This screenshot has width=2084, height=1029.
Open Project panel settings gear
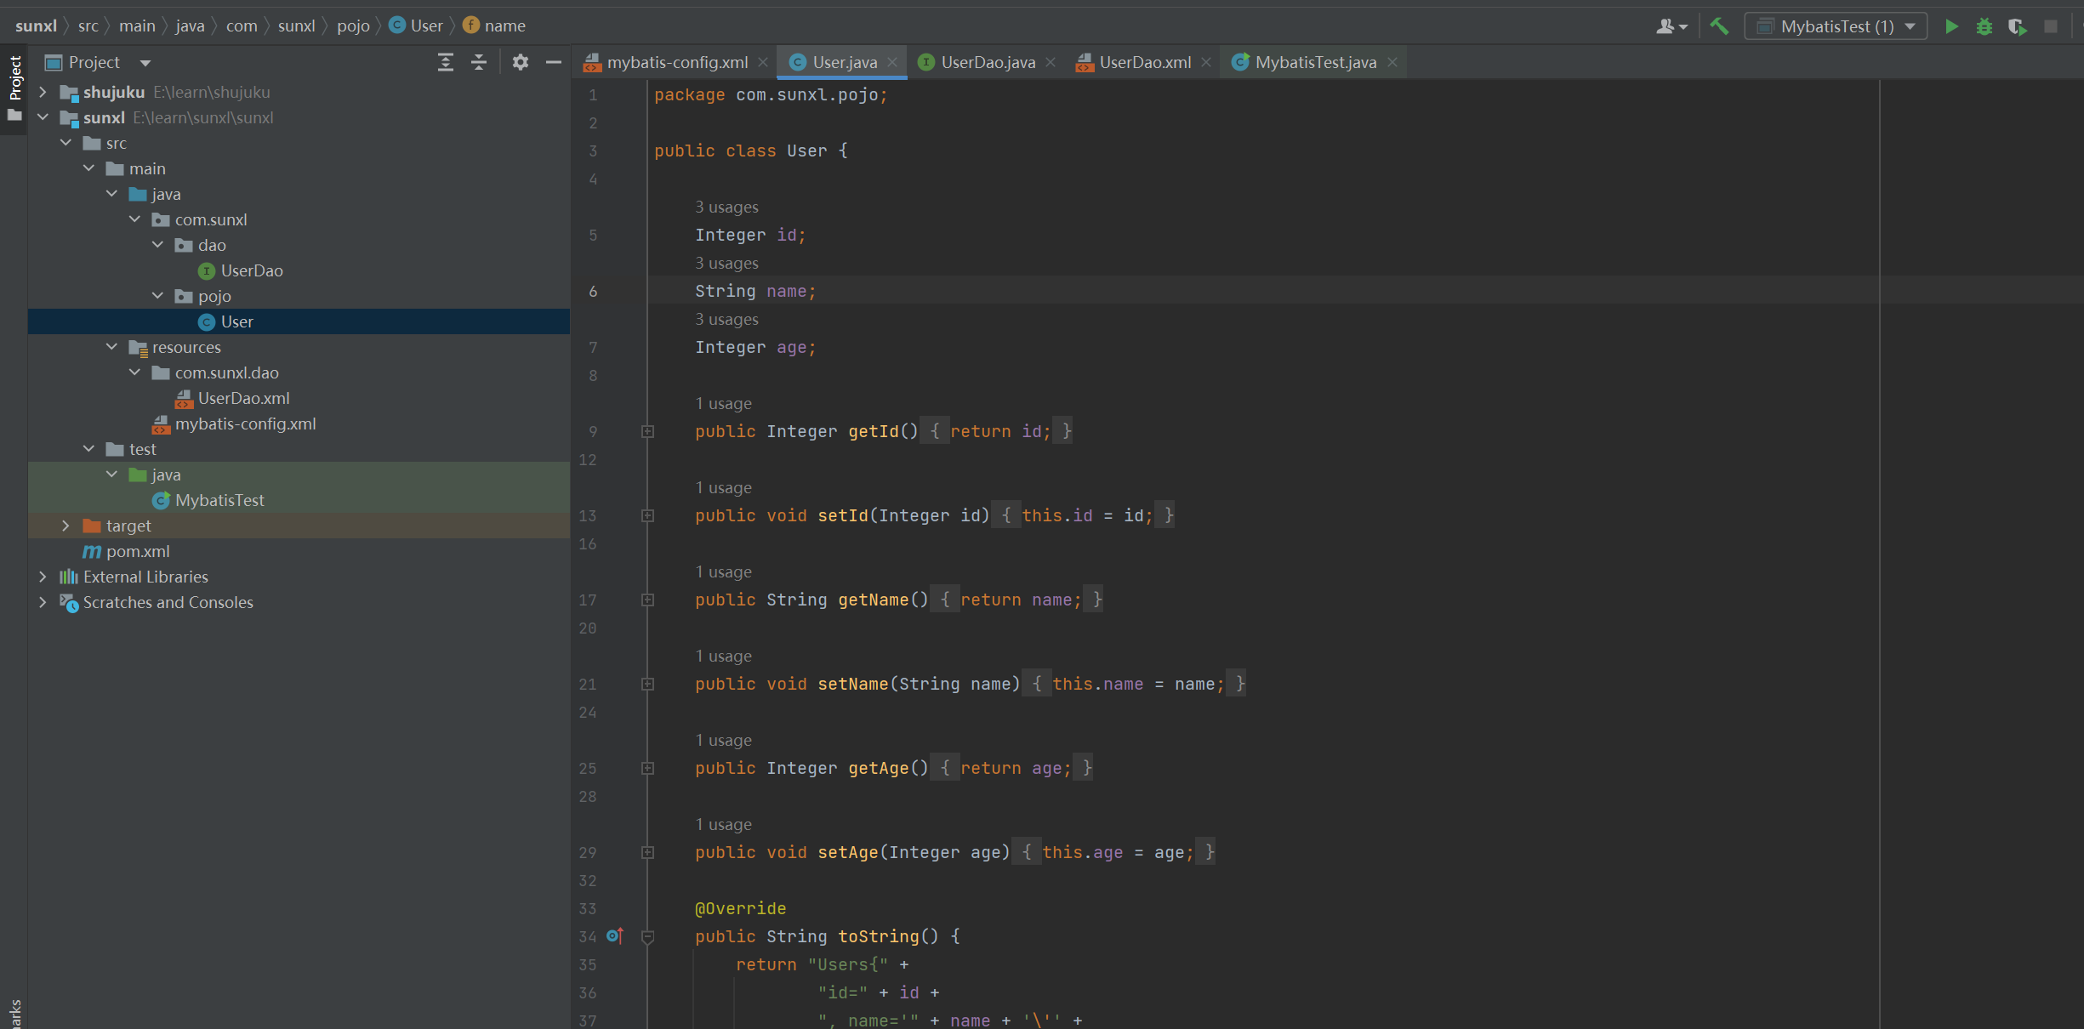[521, 62]
